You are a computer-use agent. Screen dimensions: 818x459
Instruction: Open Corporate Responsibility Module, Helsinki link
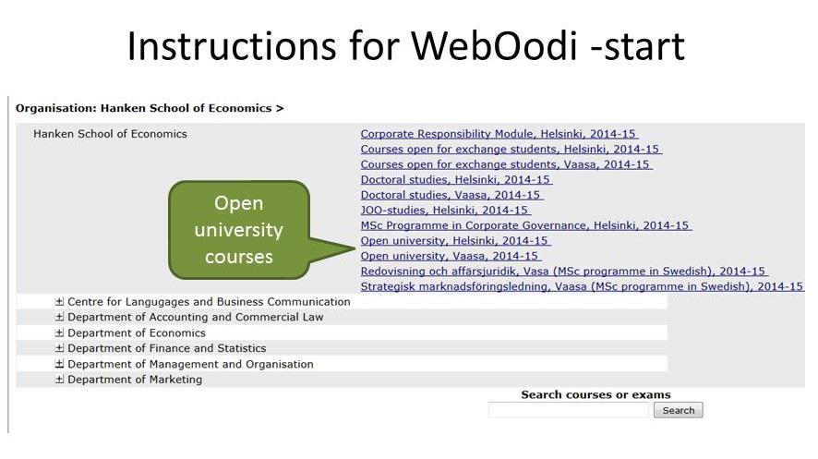pos(499,134)
